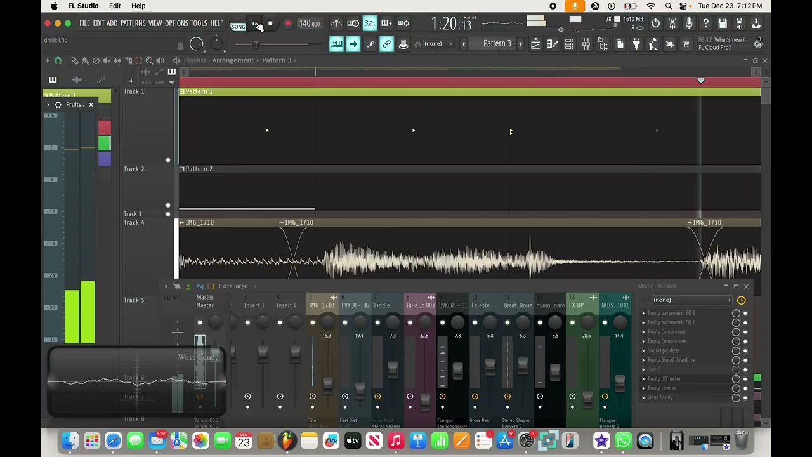Open the plugin database plug icon

tap(636, 44)
